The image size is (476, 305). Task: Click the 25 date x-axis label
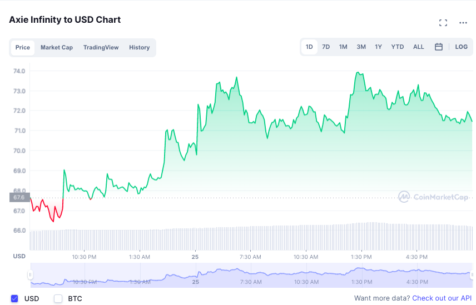tap(195, 257)
